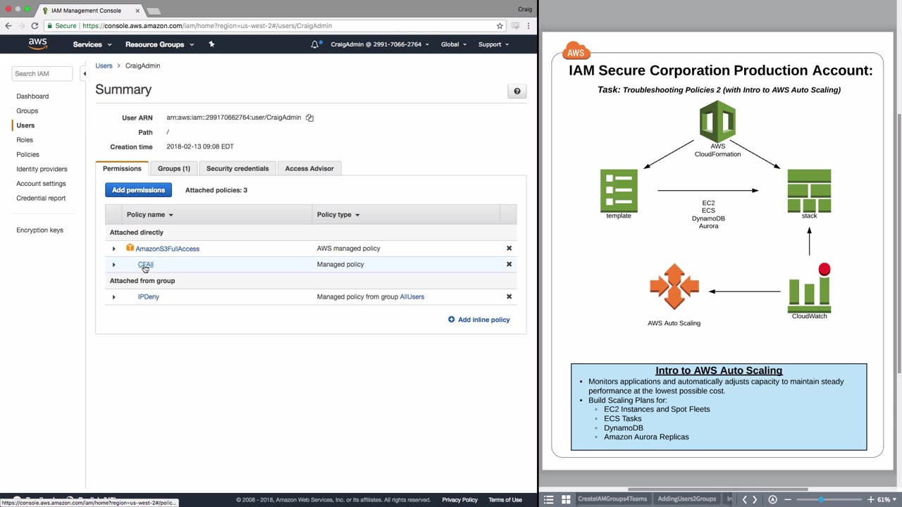Open the Global region dropdown
902x507 pixels.
tap(454, 44)
